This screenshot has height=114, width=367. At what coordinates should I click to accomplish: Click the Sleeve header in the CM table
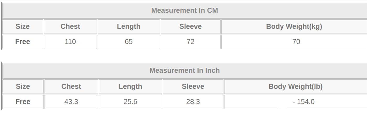pyautogui.click(x=190, y=26)
